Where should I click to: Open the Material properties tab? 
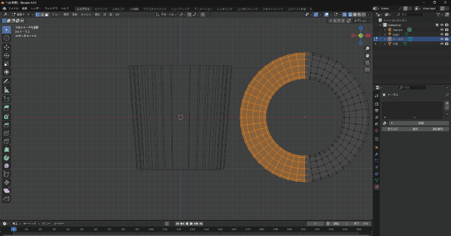tap(377, 187)
